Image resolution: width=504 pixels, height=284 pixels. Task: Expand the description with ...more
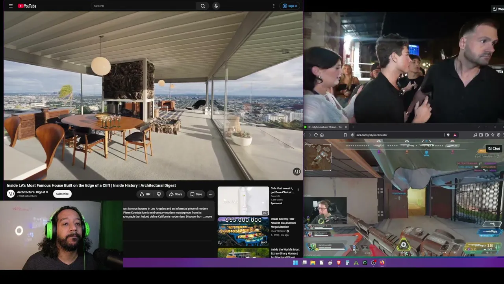pos(208,217)
